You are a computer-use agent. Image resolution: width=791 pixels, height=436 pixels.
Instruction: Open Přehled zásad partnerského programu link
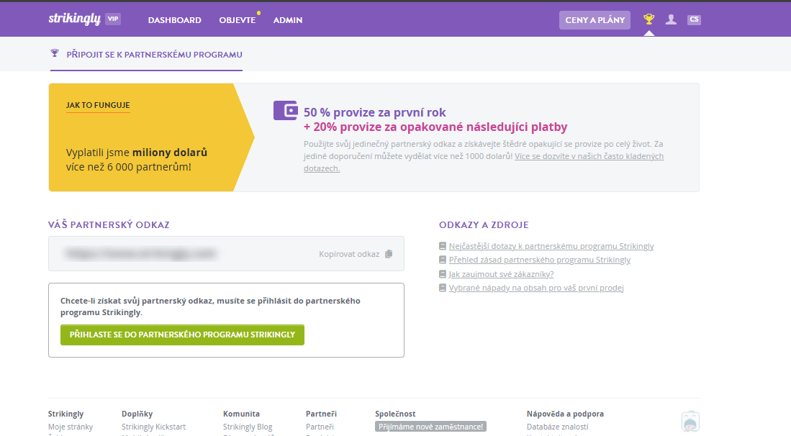540,260
